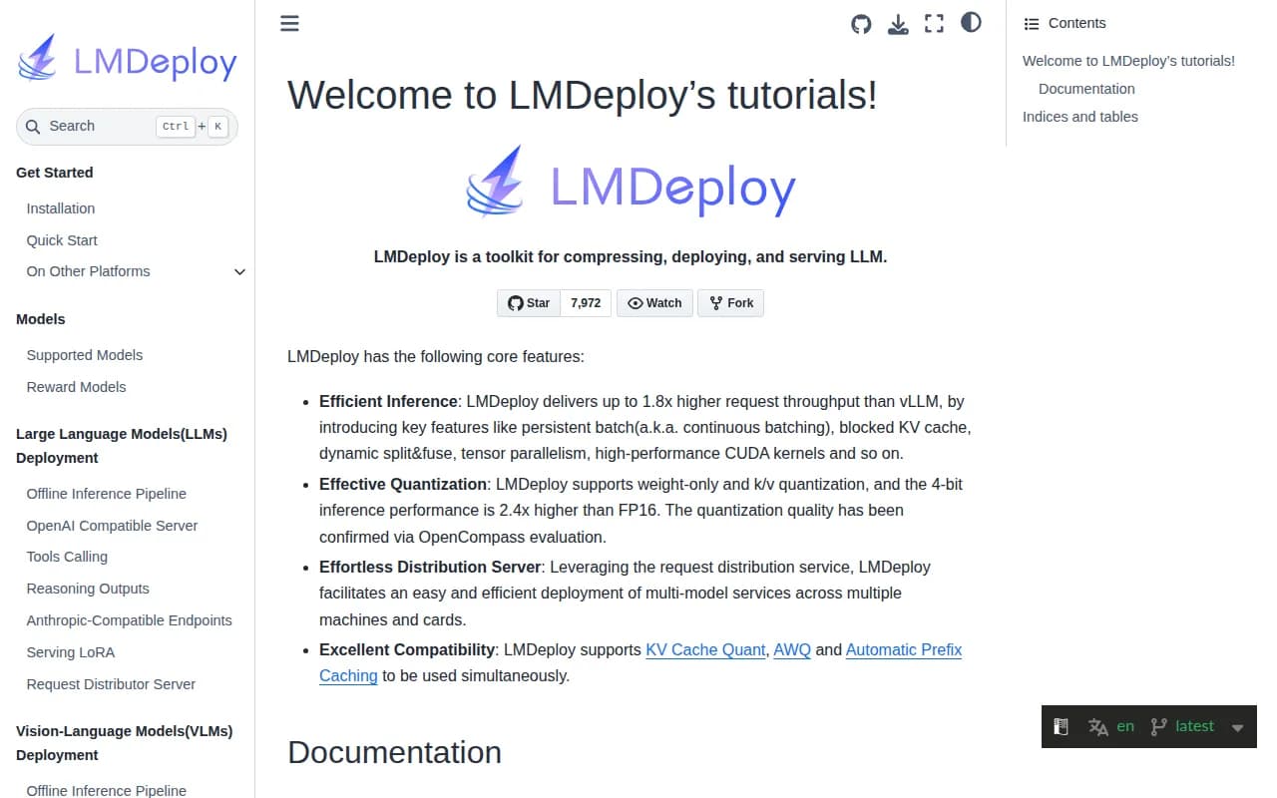This screenshot has width=1277, height=798.
Task: Open Supported Models page
Action: 85,355
